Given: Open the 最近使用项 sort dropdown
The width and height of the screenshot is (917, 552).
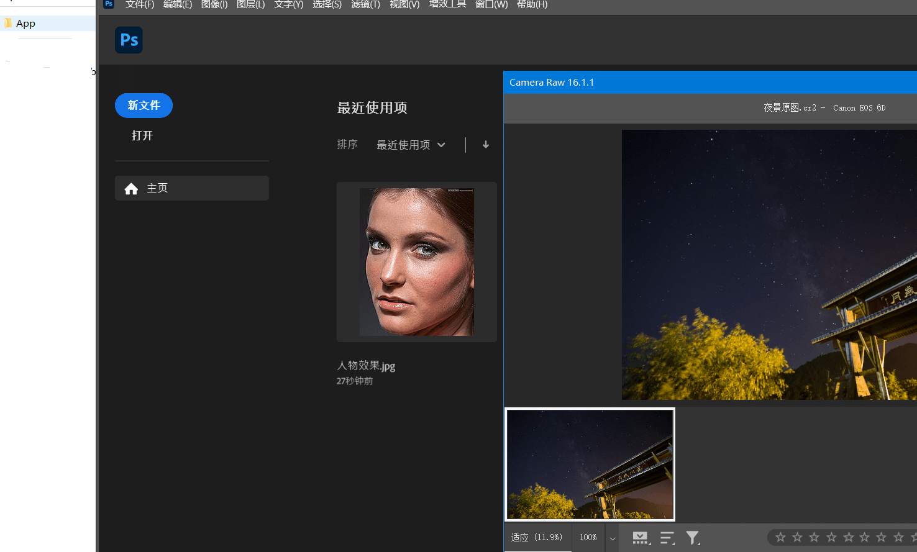Looking at the screenshot, I should click(x=411, y=144).
